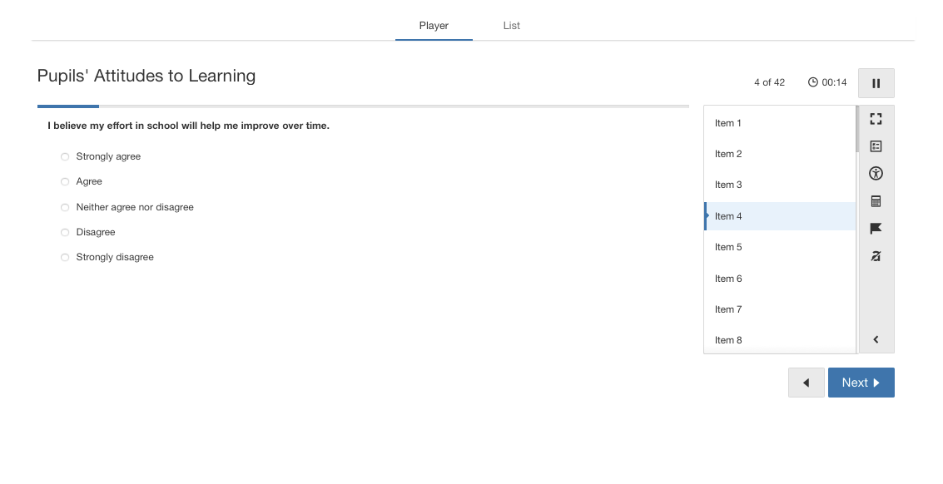Launch the calculator tool
Image resolution: width=943 pixels, height=484 pixels.
(876, 201)
